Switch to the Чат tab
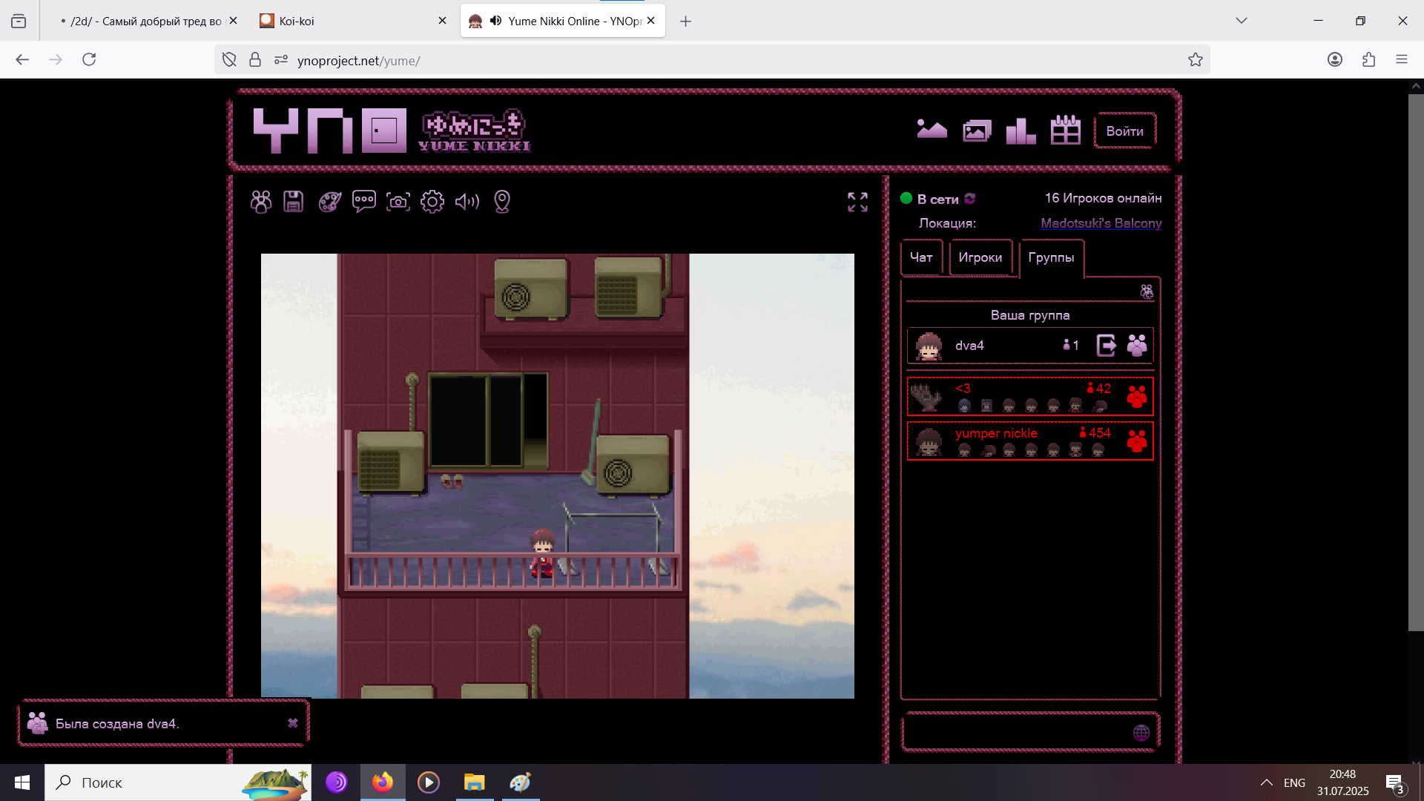This screenshot has height=801, width=1424. coord(921,257)
